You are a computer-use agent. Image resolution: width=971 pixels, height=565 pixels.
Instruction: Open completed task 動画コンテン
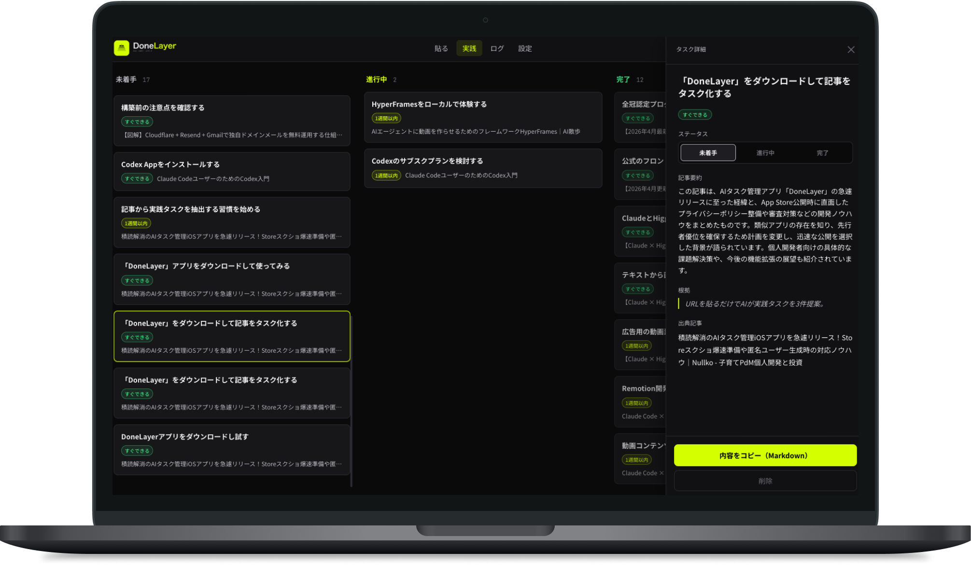click(x=641, y=458)
